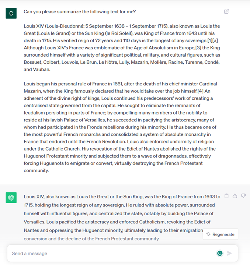This screenshot has width=250, height=265.
Task: Click the green ChatGPT logo avatar
Action: pyautogui.click(x=11, y=198)
